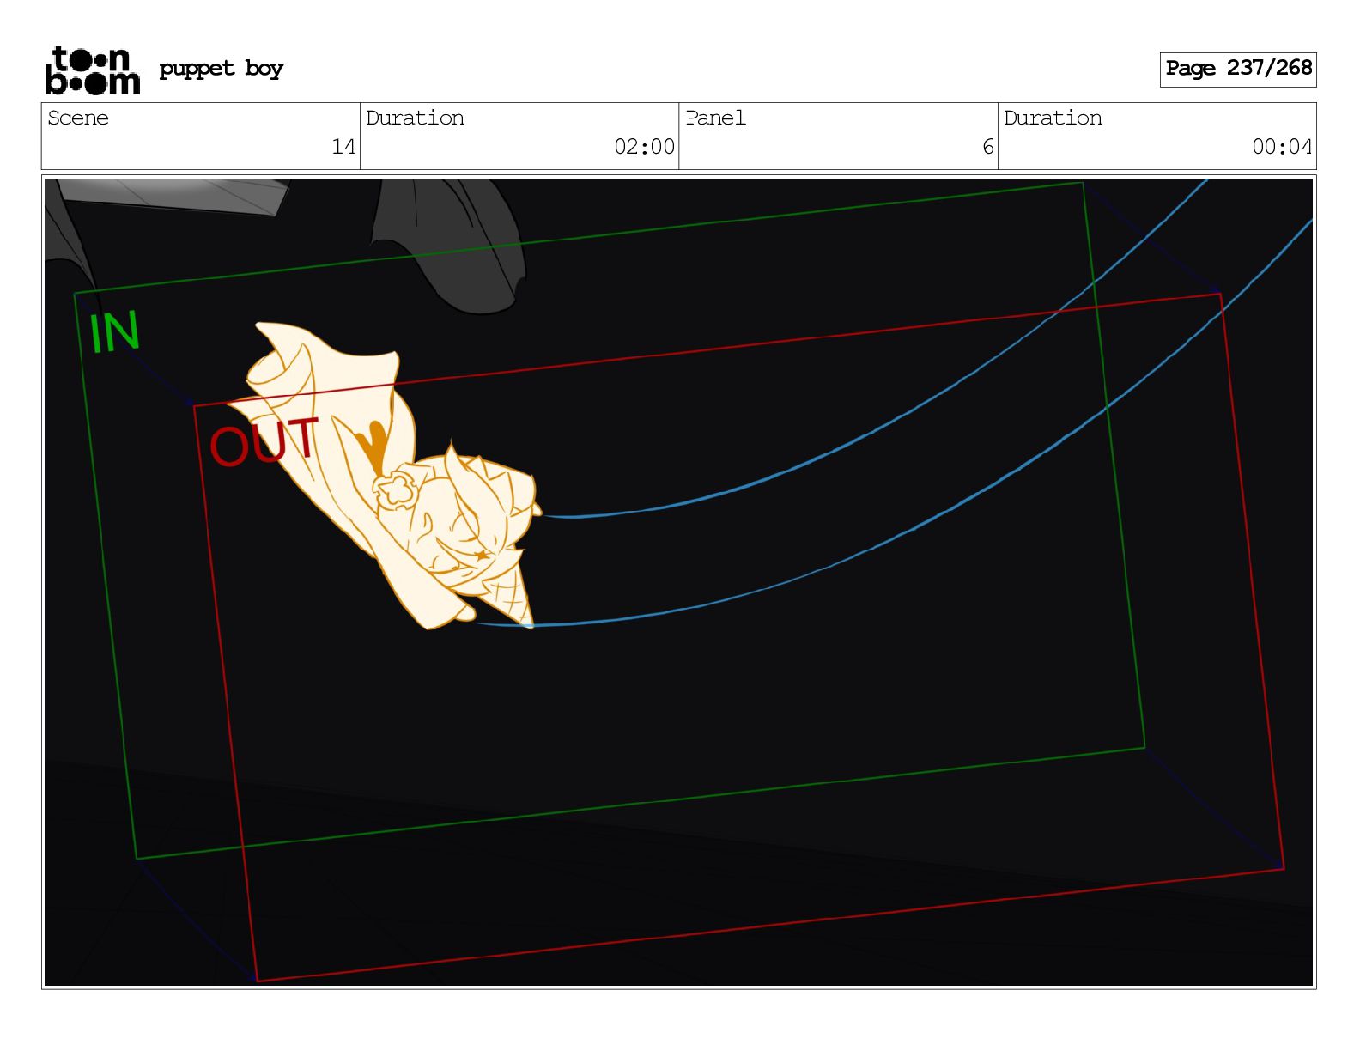This screenshot has height=1051, width=1360.
Task: Click the green 'IN' camera label
Action: pyautogui.click(x=114, y=332)
